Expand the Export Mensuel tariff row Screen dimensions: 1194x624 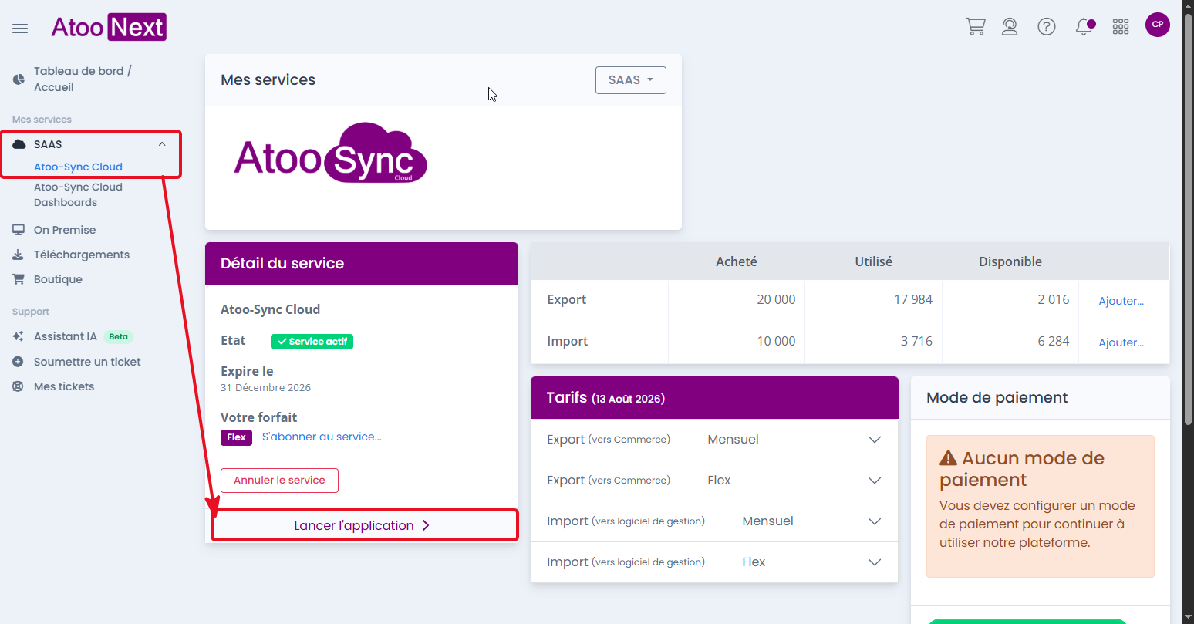(x=714, y=440)
